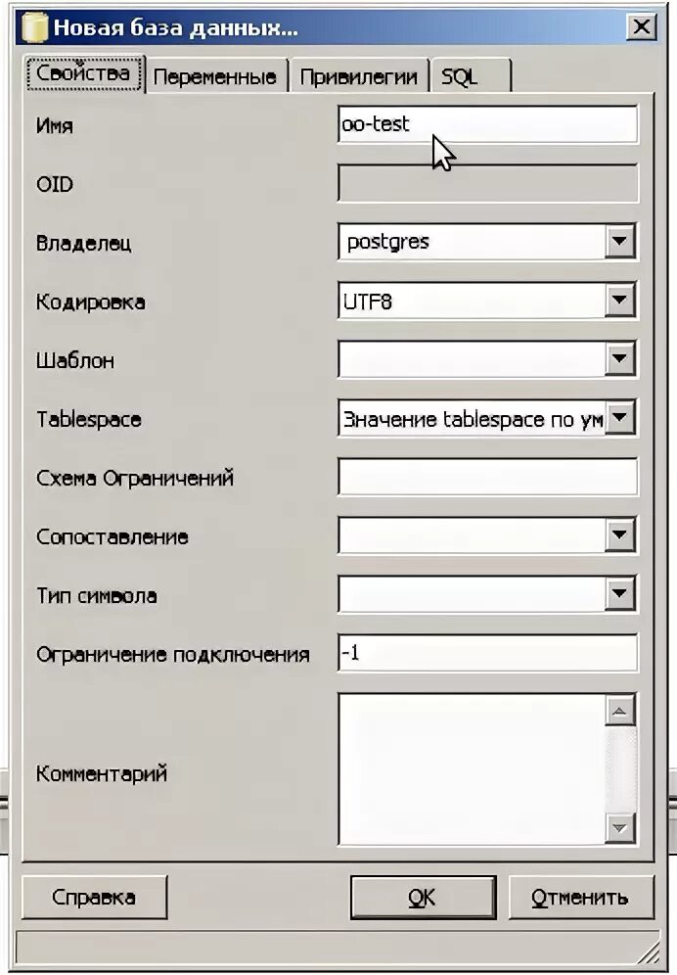Show the SQL tab

[470, 76]
